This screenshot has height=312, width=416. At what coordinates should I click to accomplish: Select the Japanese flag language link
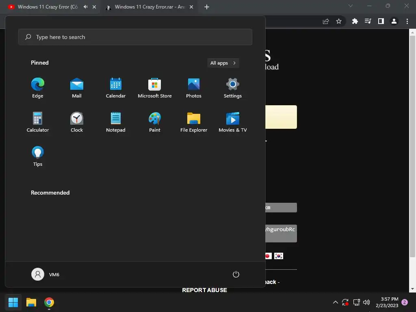(268, 256)
